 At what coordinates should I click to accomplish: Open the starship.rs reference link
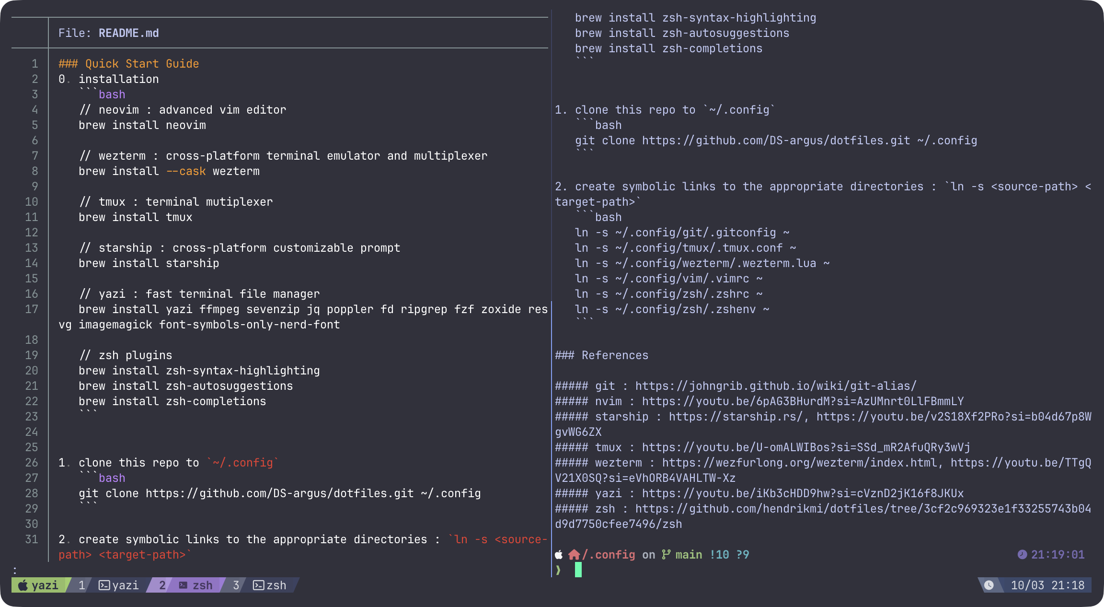[x=736, y=417]
